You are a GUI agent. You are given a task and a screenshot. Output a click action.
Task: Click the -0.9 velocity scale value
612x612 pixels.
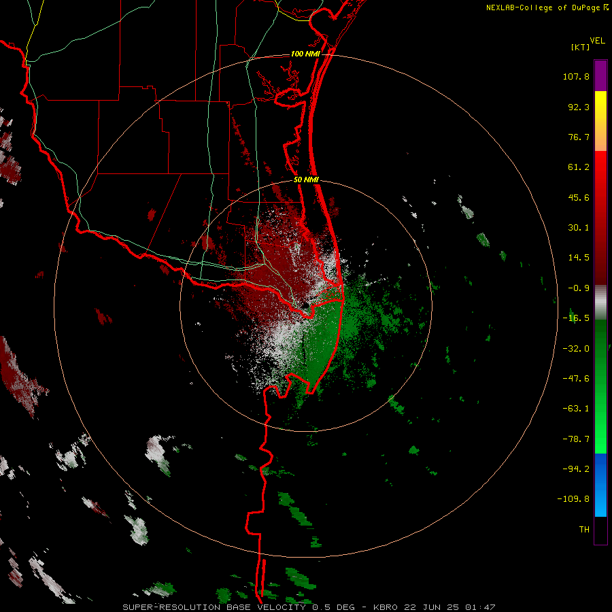click(x=579, y=288)
